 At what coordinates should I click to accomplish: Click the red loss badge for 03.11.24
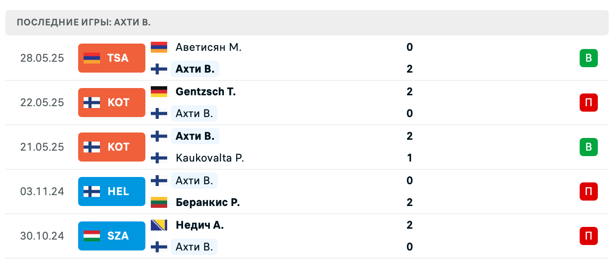pyautogui.click(x=588, y=191)
